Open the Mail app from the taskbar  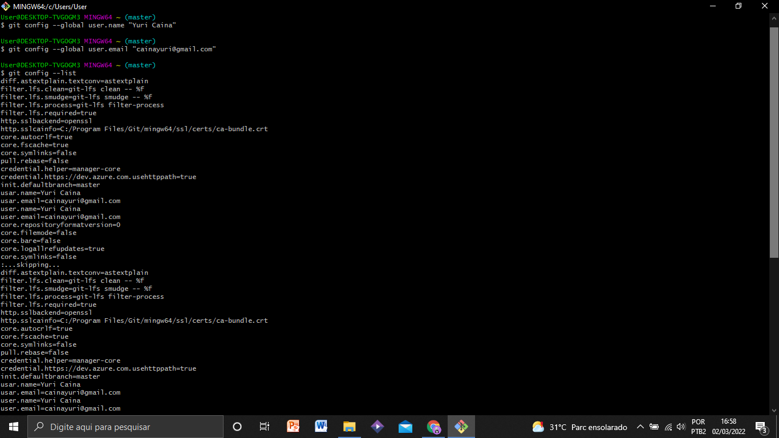405,427
